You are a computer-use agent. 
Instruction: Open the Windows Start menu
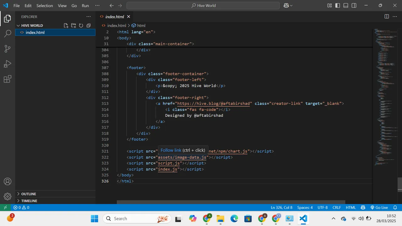pos(95,218)
